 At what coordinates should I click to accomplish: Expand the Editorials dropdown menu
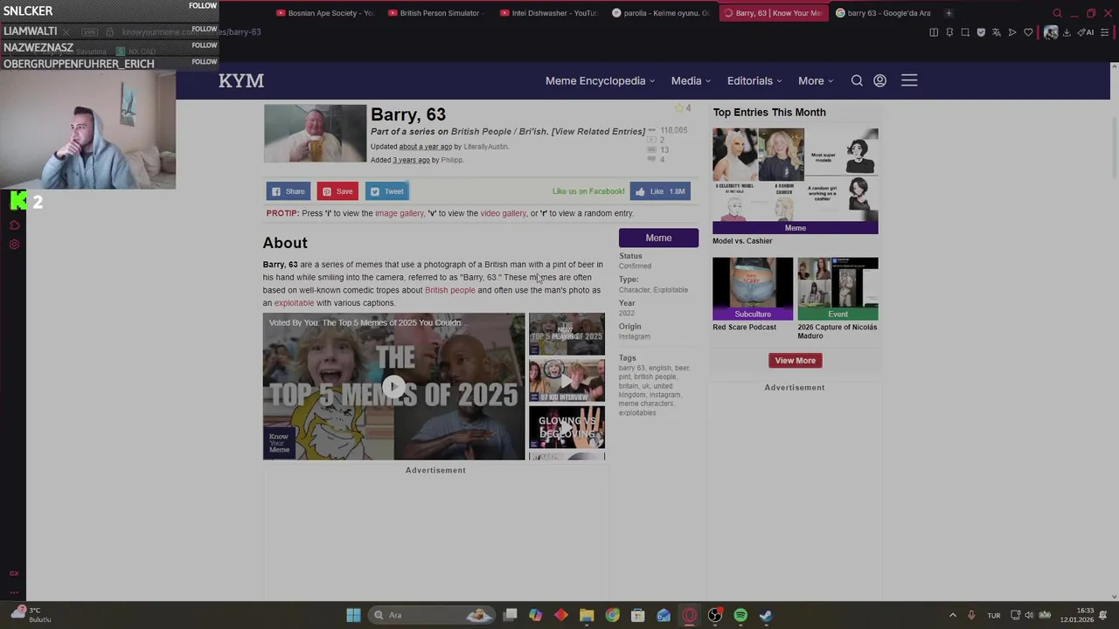coord(754,80)
